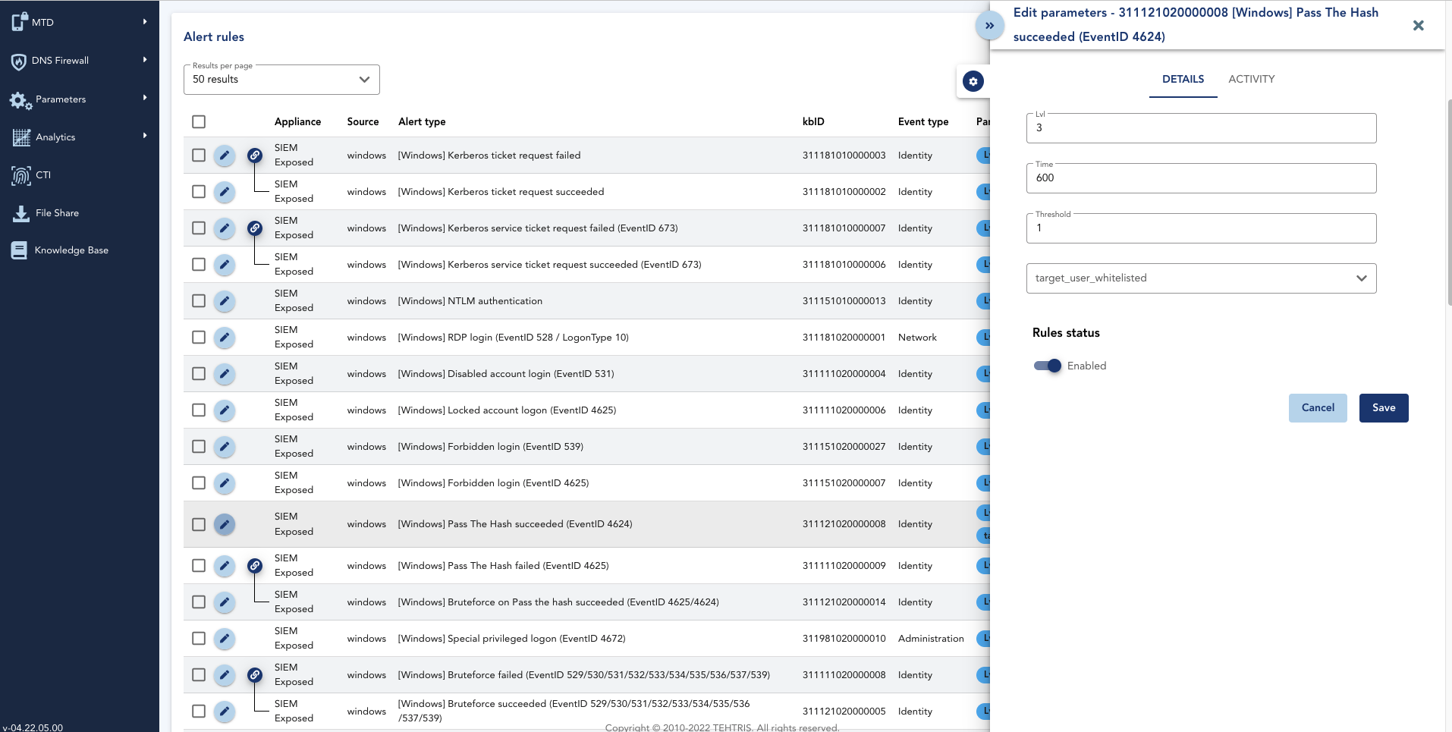Open the Analytics menu label

55,137
